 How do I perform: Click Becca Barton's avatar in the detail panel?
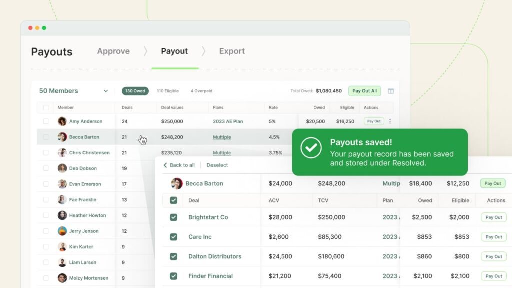pos(177,184)
